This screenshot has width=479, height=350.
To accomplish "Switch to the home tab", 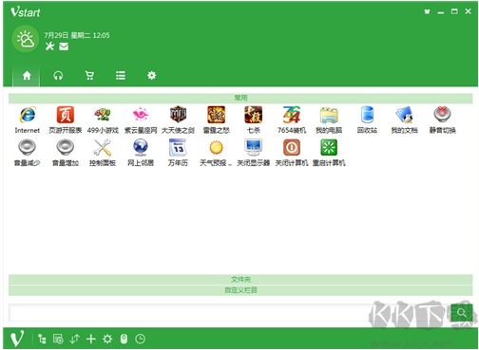I will tap(27, 76).
